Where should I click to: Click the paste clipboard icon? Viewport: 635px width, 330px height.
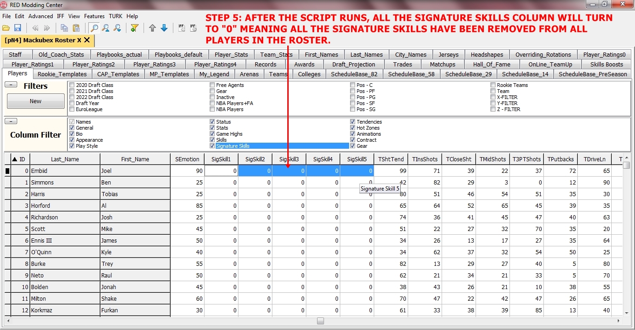coord(76,28)
